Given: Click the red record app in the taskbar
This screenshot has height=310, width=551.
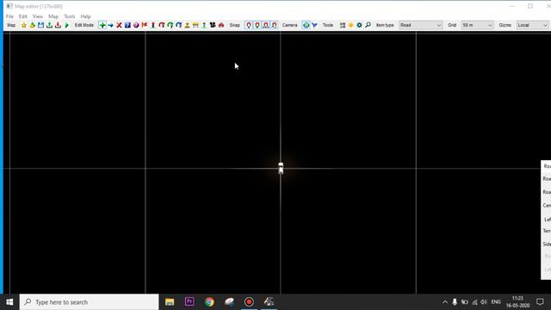Looking at the screenshot, I should (249, 302).
